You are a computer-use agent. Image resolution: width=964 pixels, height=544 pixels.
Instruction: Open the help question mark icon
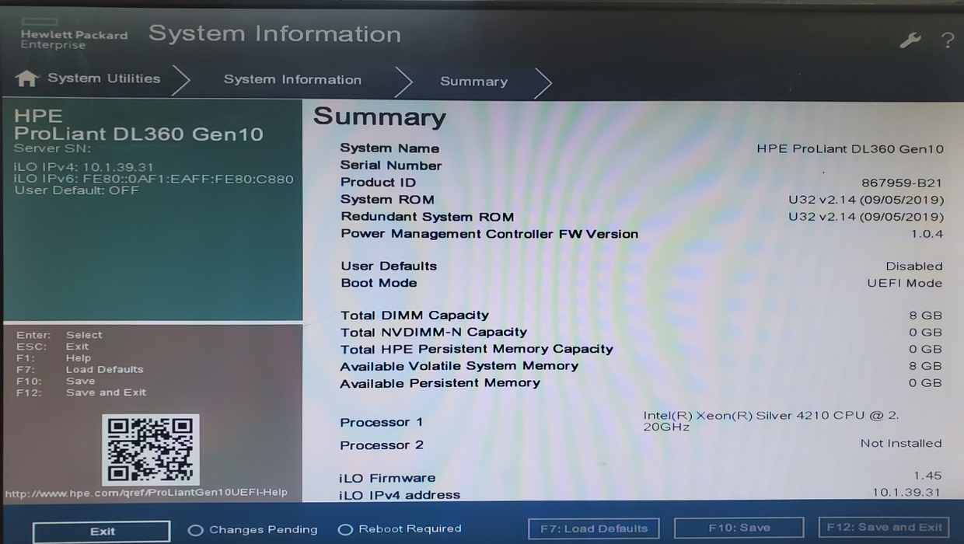click(x=947, y=40)
